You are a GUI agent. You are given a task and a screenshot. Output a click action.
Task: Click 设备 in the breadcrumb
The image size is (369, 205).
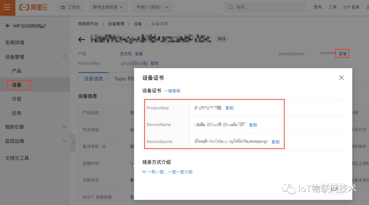coord(138,24)
